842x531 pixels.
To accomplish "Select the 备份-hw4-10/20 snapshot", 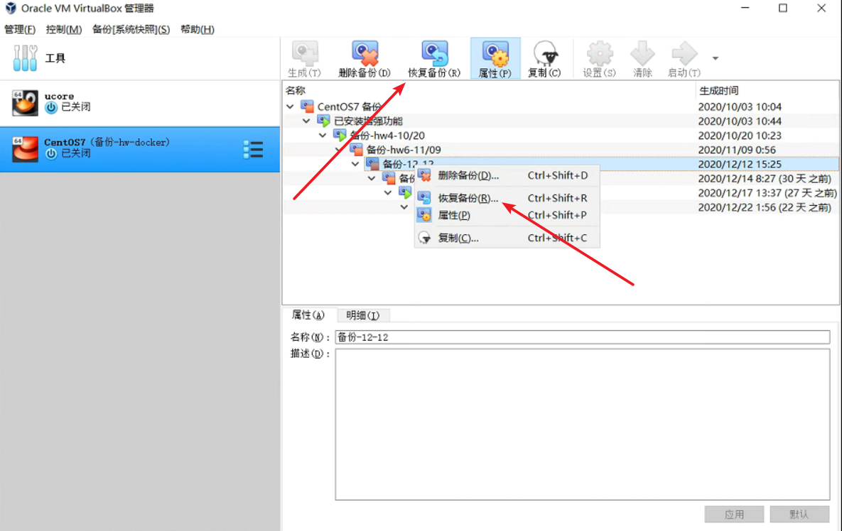I will click(x=561, y=135).
